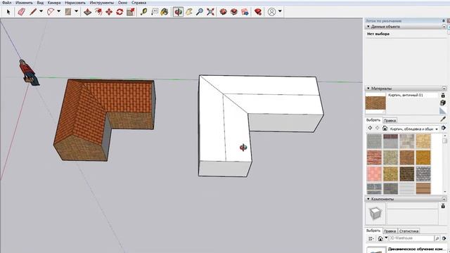Select the Offset tool
The image size is (450, 253).
98,12
